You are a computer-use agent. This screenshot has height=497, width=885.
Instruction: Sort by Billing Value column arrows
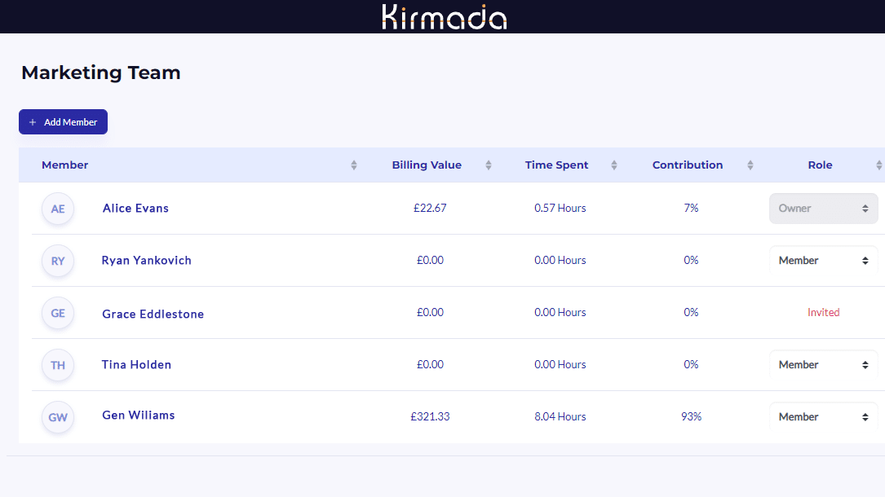point(489,165)
